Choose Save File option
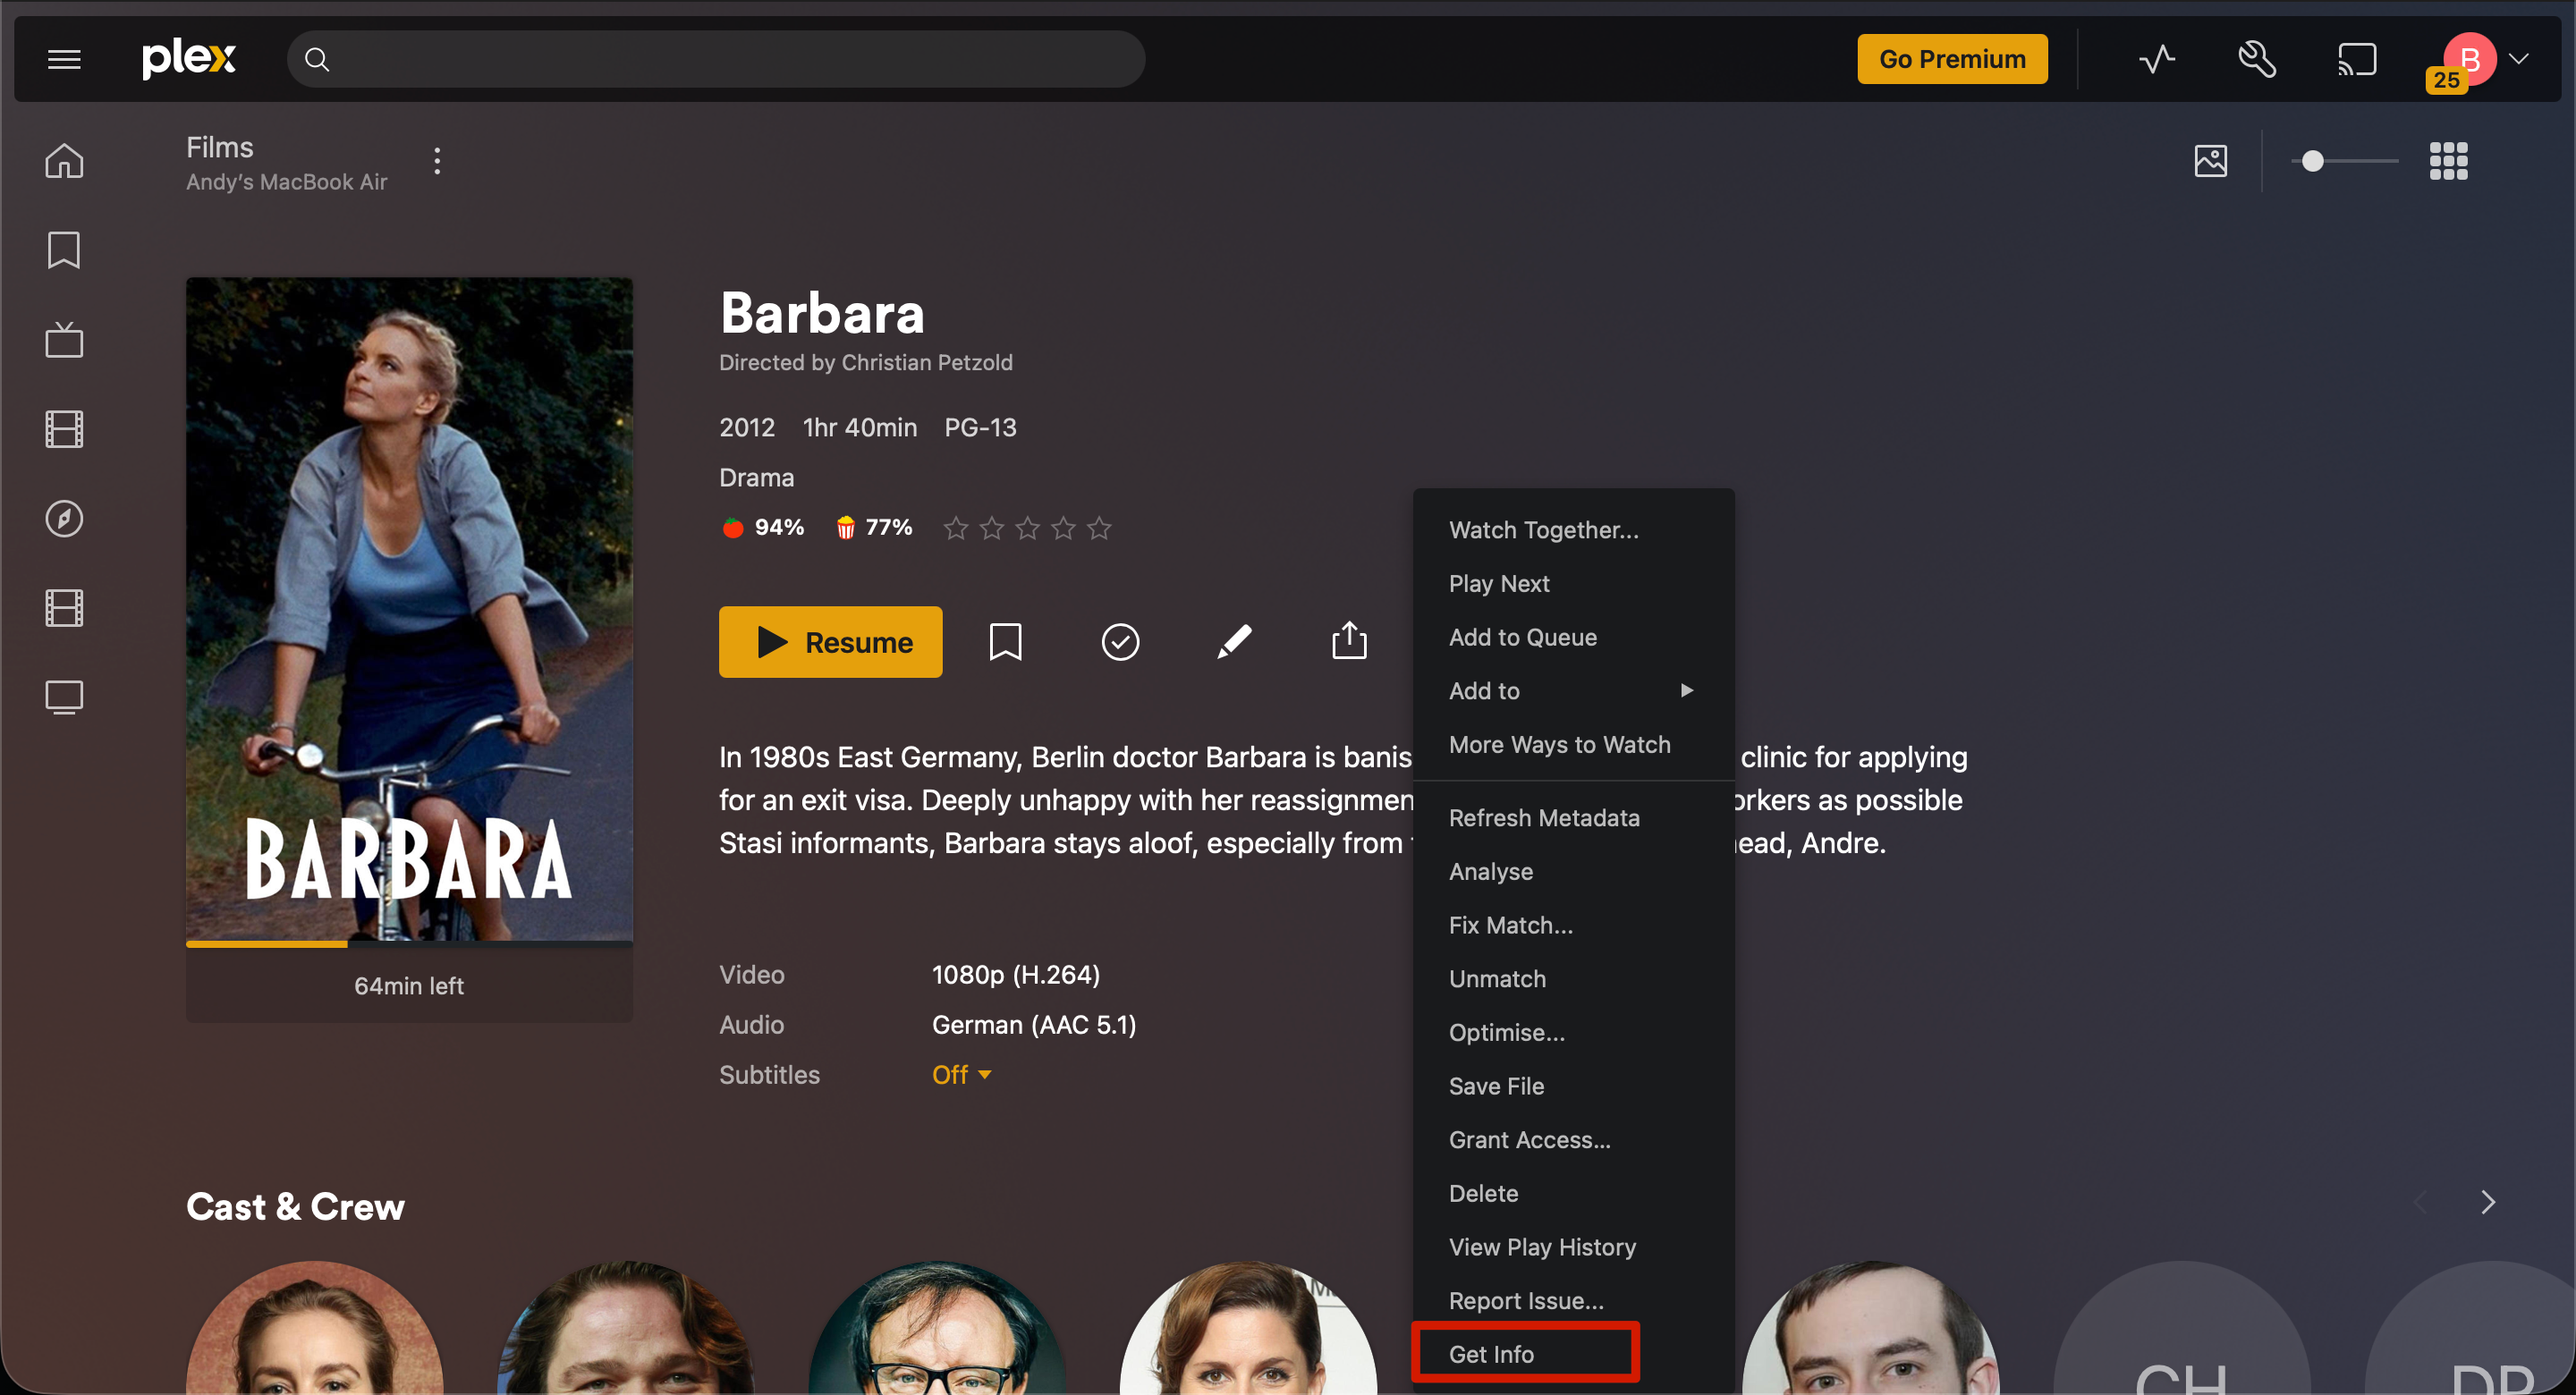The height and width of the screenshot is (1395, 2576). [x=1573, y=1087]
